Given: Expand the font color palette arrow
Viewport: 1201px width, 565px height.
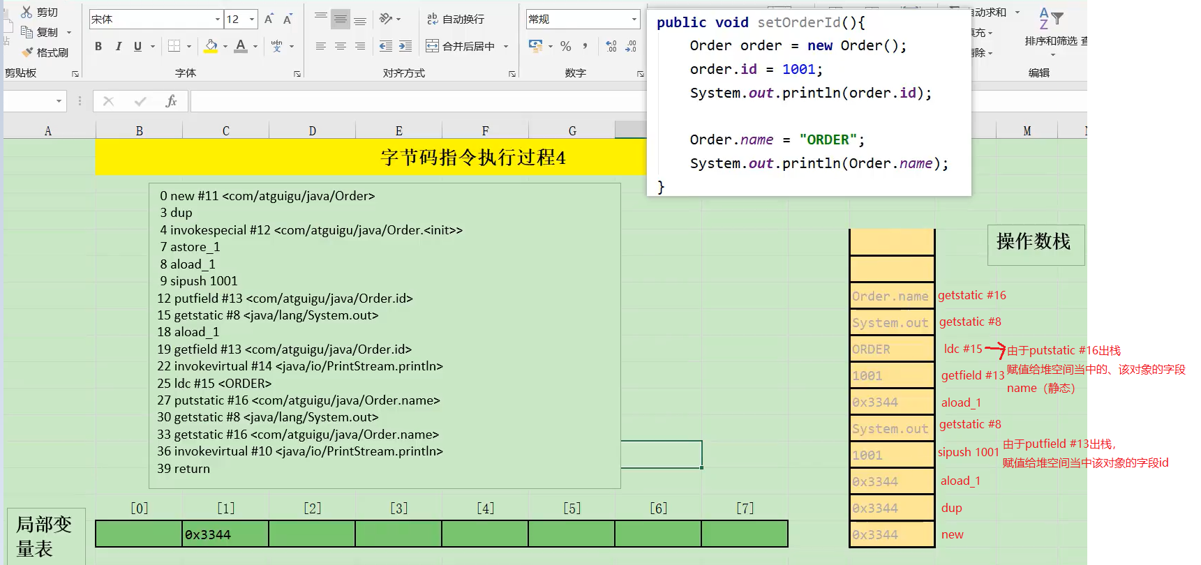Looking at the screenshot, I should (255, 47).
